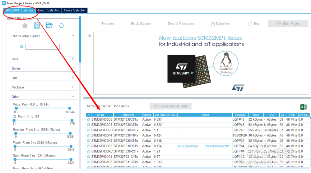
Task: Expand the Core filter section
Action: pyautogui.click(x=73, y=59)
